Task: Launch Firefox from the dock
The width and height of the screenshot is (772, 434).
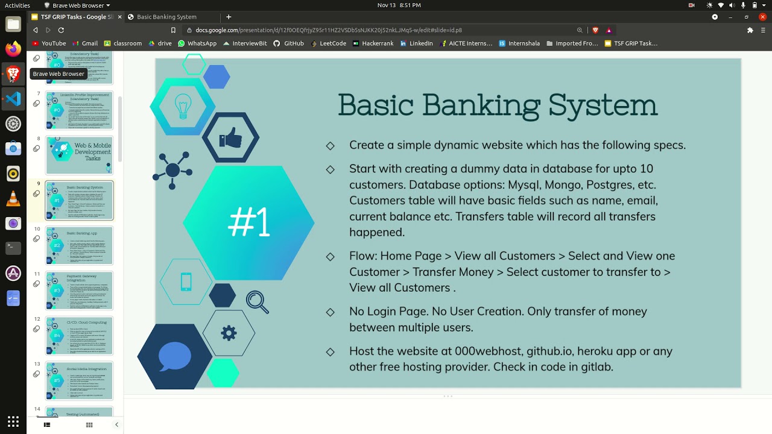Action: 13,49
